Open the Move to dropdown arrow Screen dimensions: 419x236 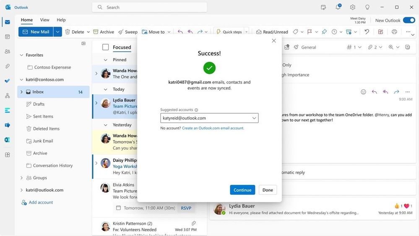pyautogui.click(x=169, y=32)
